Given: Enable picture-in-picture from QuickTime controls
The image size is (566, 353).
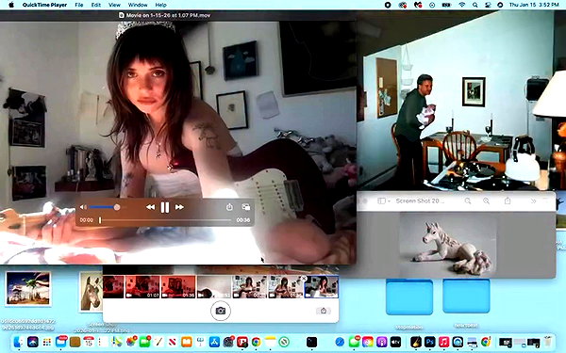Looking at the screenshot, I should [x=246, y=207].
